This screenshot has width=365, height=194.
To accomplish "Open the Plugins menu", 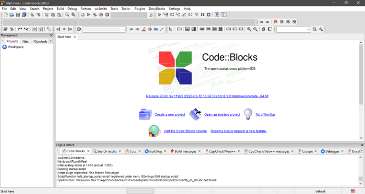I will pyautogui.click(x=140, y=9).
